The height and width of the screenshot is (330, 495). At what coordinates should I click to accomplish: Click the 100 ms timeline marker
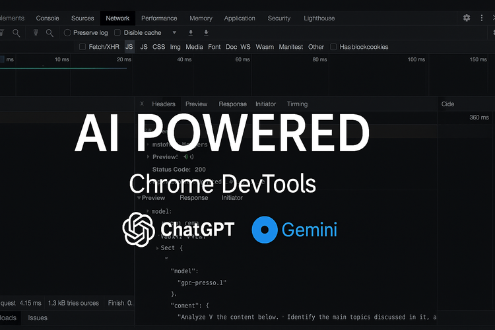coord(416,59)
